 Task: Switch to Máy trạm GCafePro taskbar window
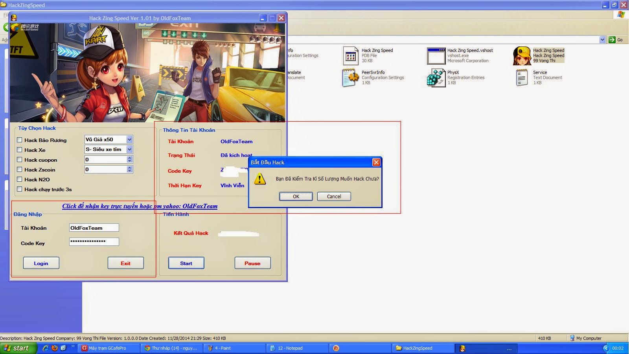pyautogui.click(x=109, y=348)
